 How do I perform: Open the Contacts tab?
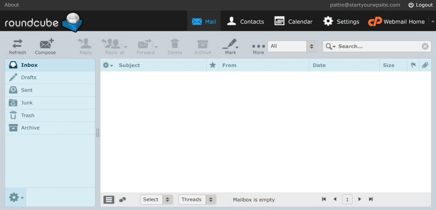pyautogui.click(x=245, y=21)
